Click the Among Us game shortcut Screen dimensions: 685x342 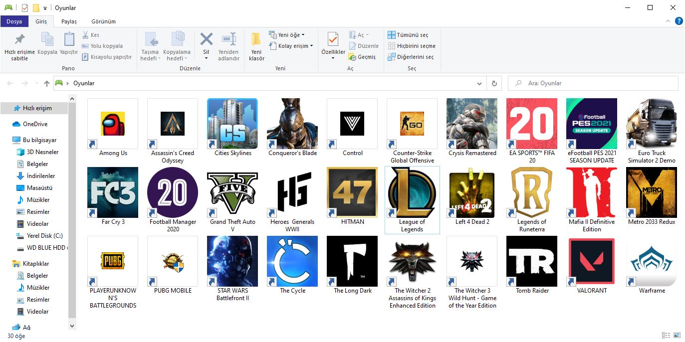(x=113, y=124)
